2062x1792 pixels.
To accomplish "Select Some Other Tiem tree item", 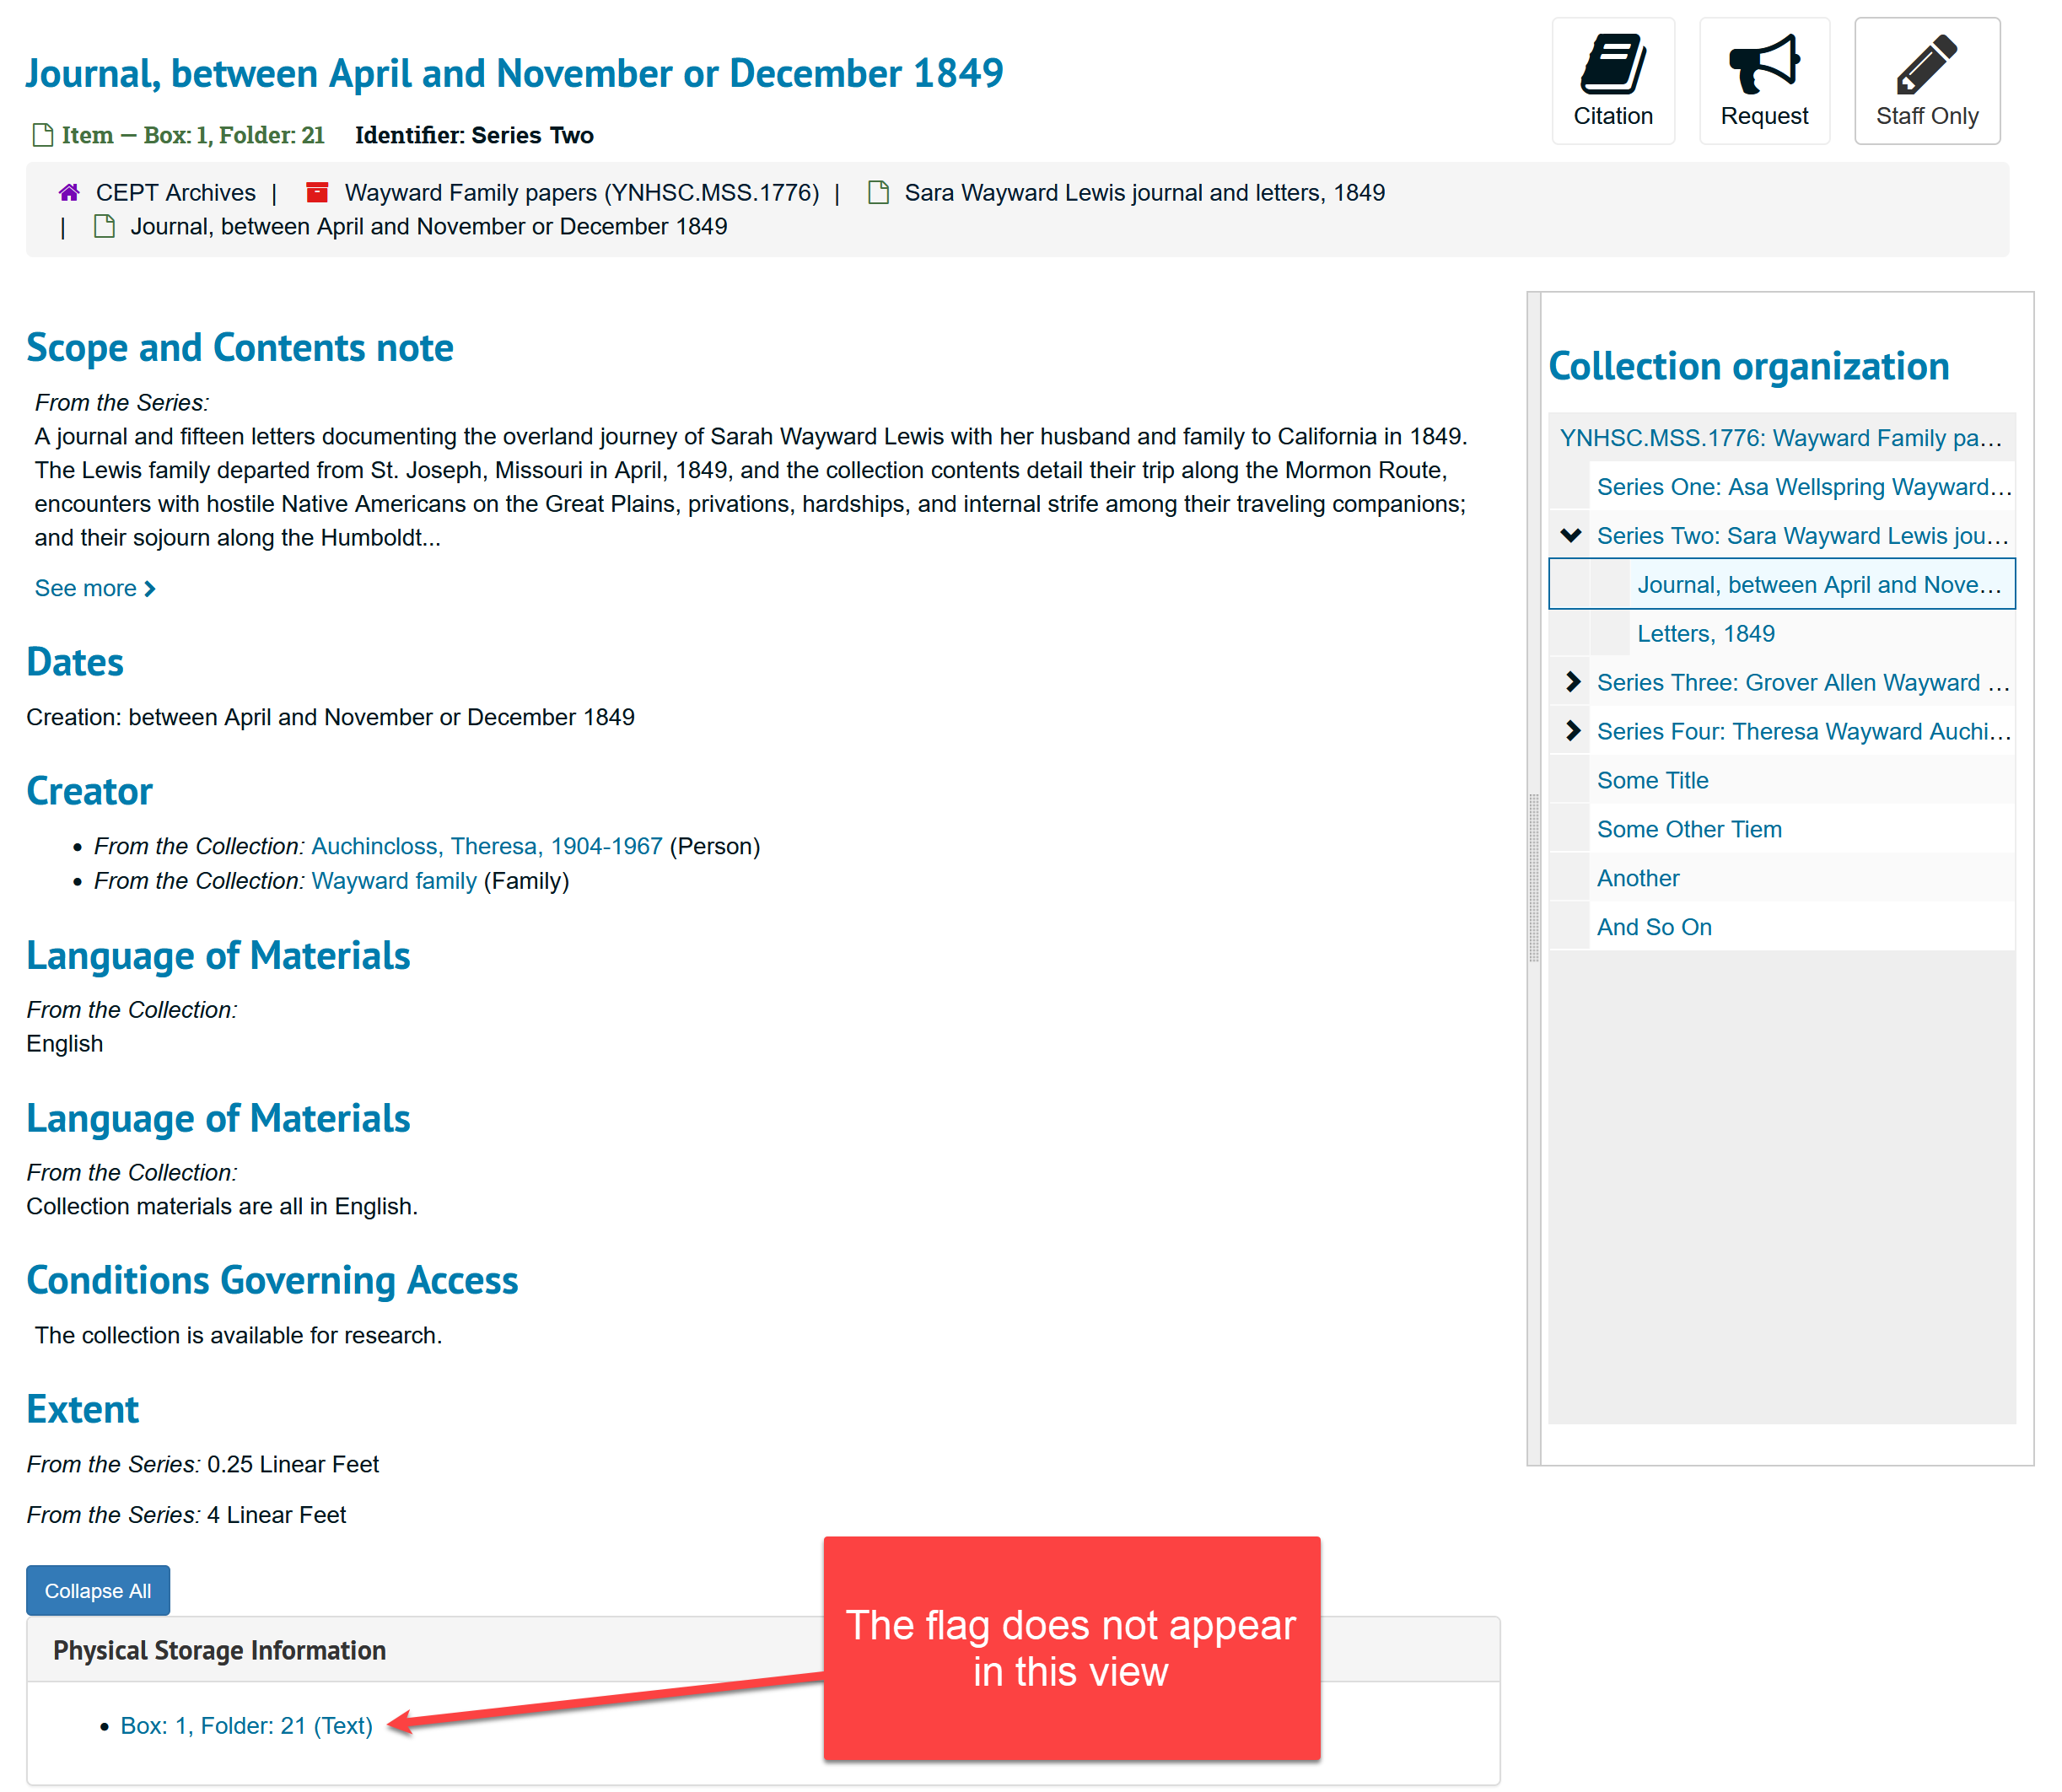I will pos(1688,829).
